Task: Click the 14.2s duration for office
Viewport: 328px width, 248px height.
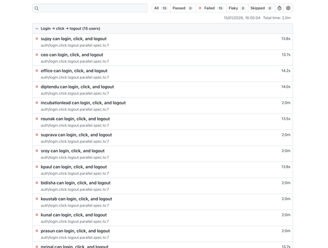Action: [x=286, y=71]
